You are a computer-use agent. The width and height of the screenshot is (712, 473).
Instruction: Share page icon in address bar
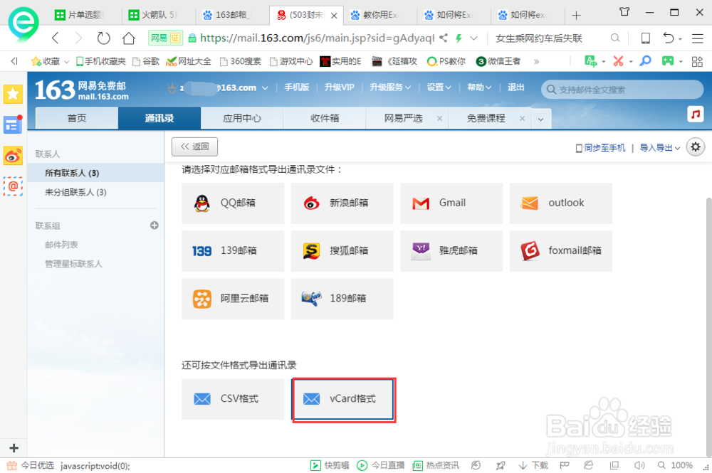[x=443, y=38]
